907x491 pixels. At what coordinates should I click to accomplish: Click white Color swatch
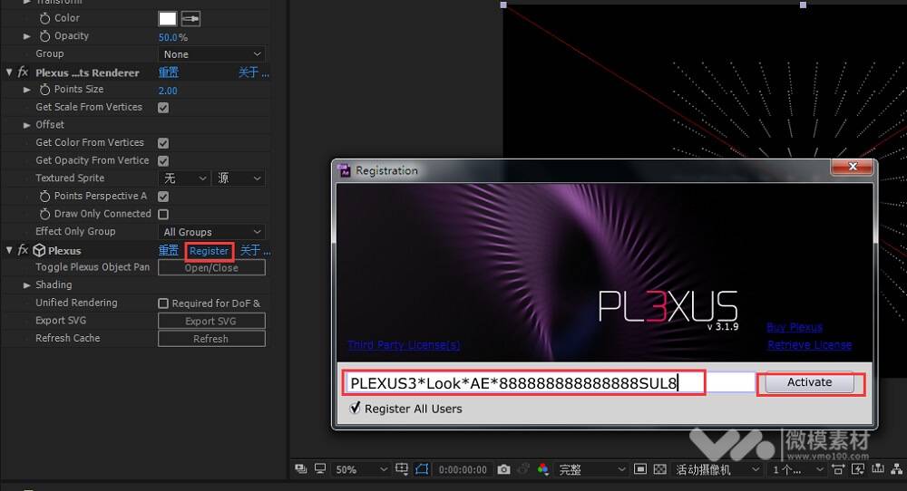(167, 19)
